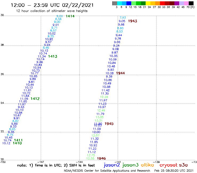Image resolution: width=197 pixels, height=173 pixels.
Task: Click the wave height value 8.56
Action: (58, 19)
